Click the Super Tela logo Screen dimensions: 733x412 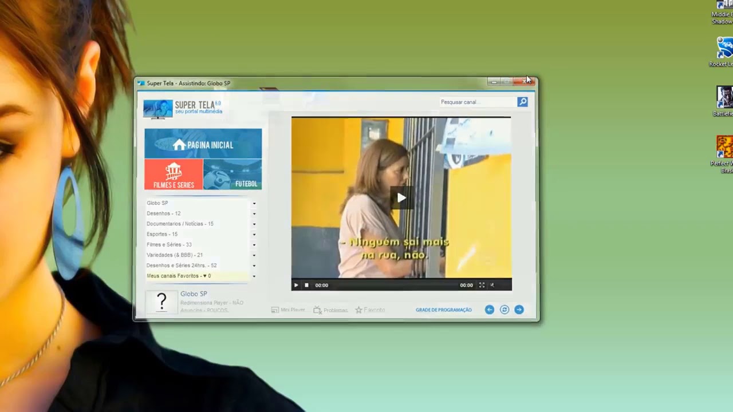(x=183, y=108)
